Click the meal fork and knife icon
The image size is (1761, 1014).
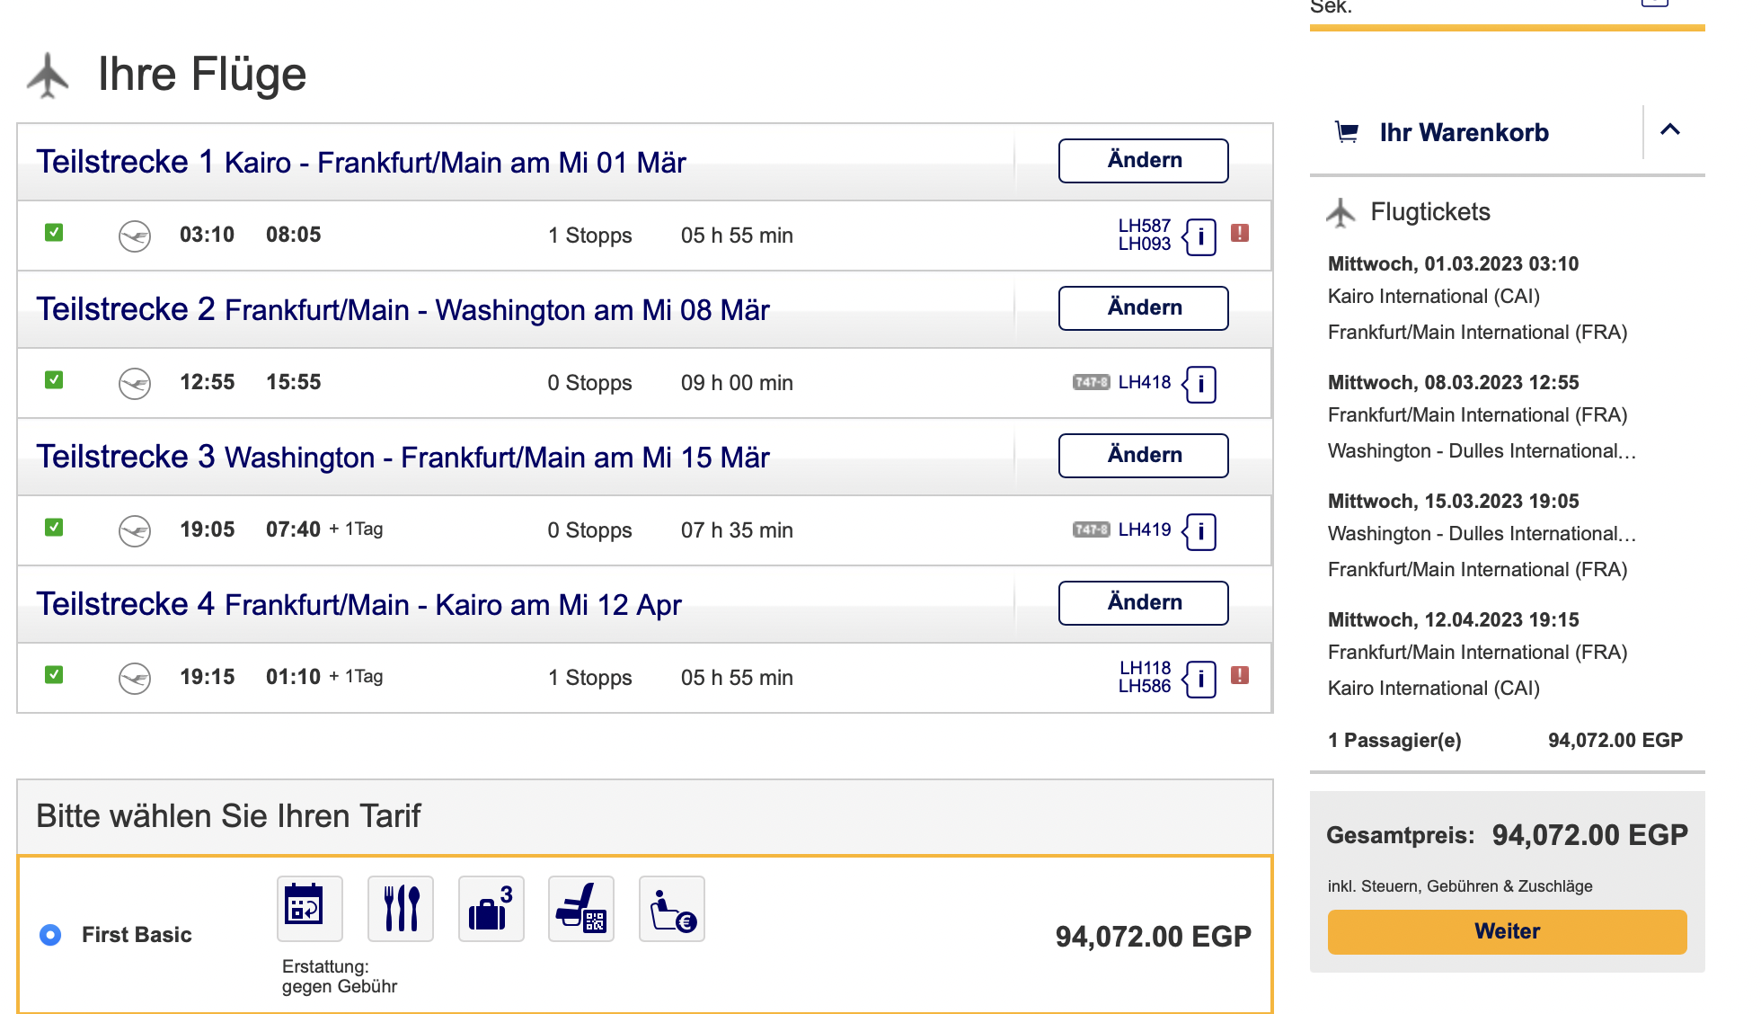(x=401, y=908)
